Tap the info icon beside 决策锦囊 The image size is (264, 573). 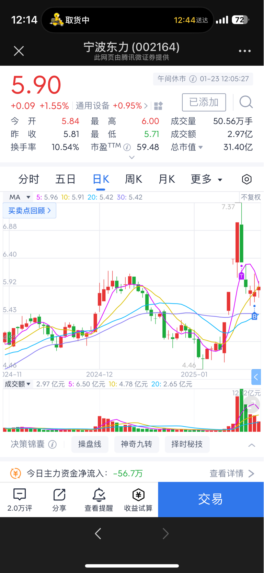pos(52,444)
